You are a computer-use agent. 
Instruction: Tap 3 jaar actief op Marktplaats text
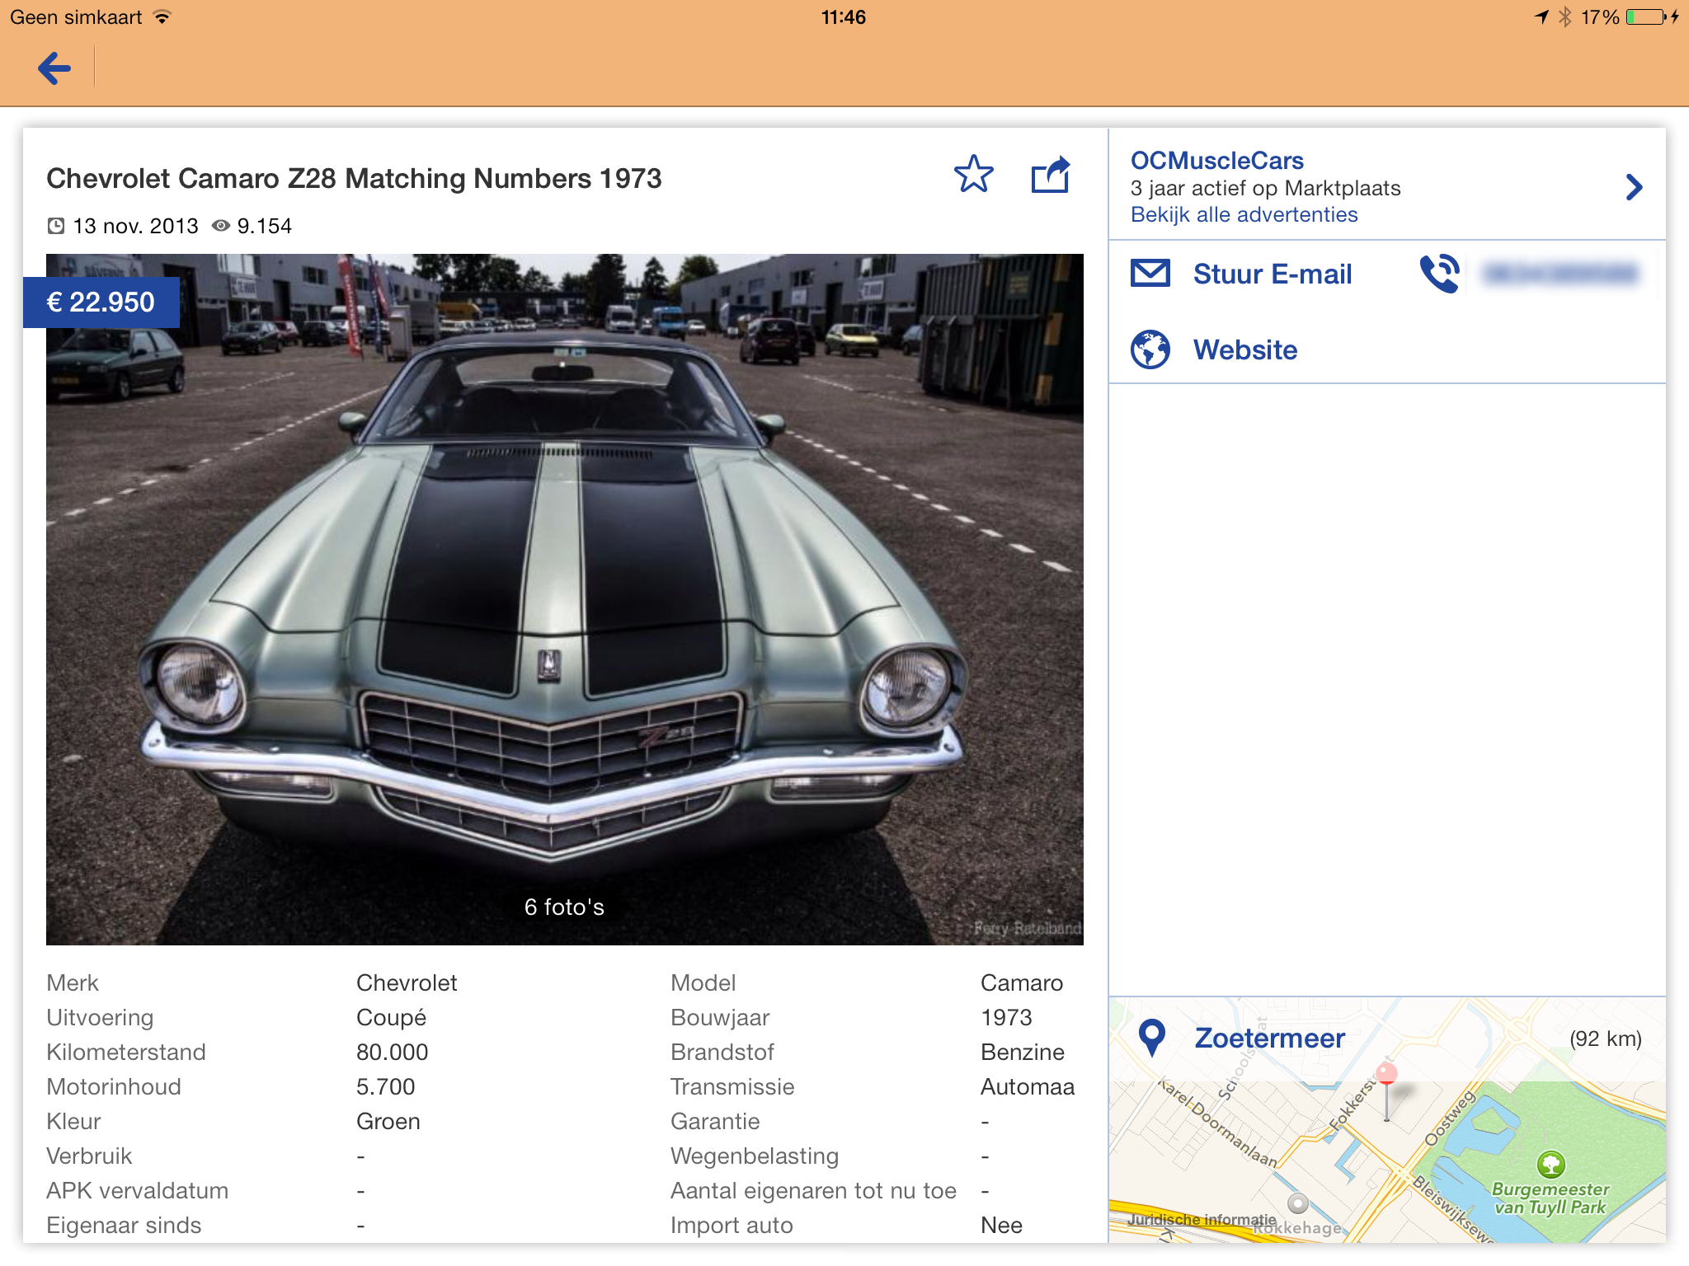[1265, 188]
